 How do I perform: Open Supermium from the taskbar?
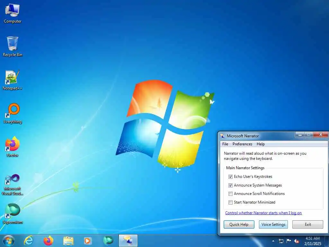coord(108,241)
